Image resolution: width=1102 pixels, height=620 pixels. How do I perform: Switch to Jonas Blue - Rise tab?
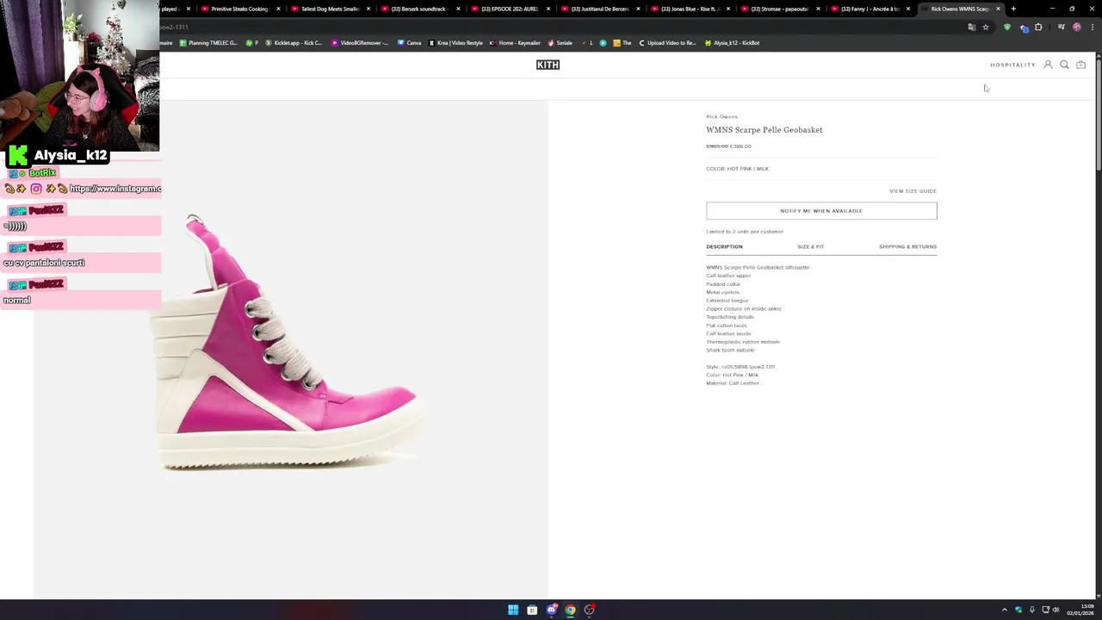(x=690, y=9)
